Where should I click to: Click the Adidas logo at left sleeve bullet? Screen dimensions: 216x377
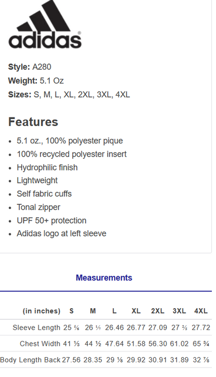click(61, 233)
